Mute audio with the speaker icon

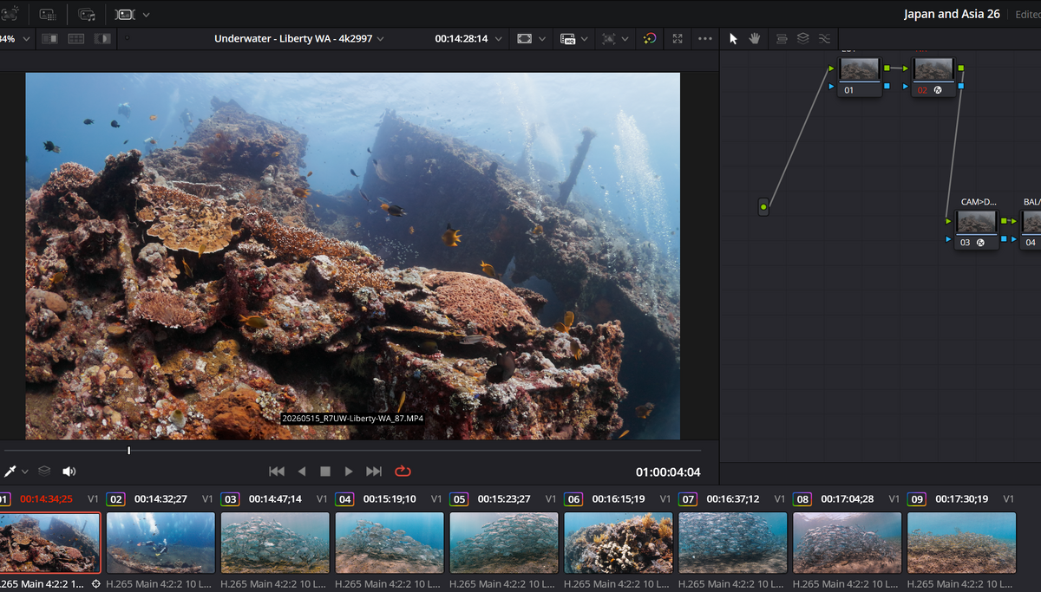69,472
